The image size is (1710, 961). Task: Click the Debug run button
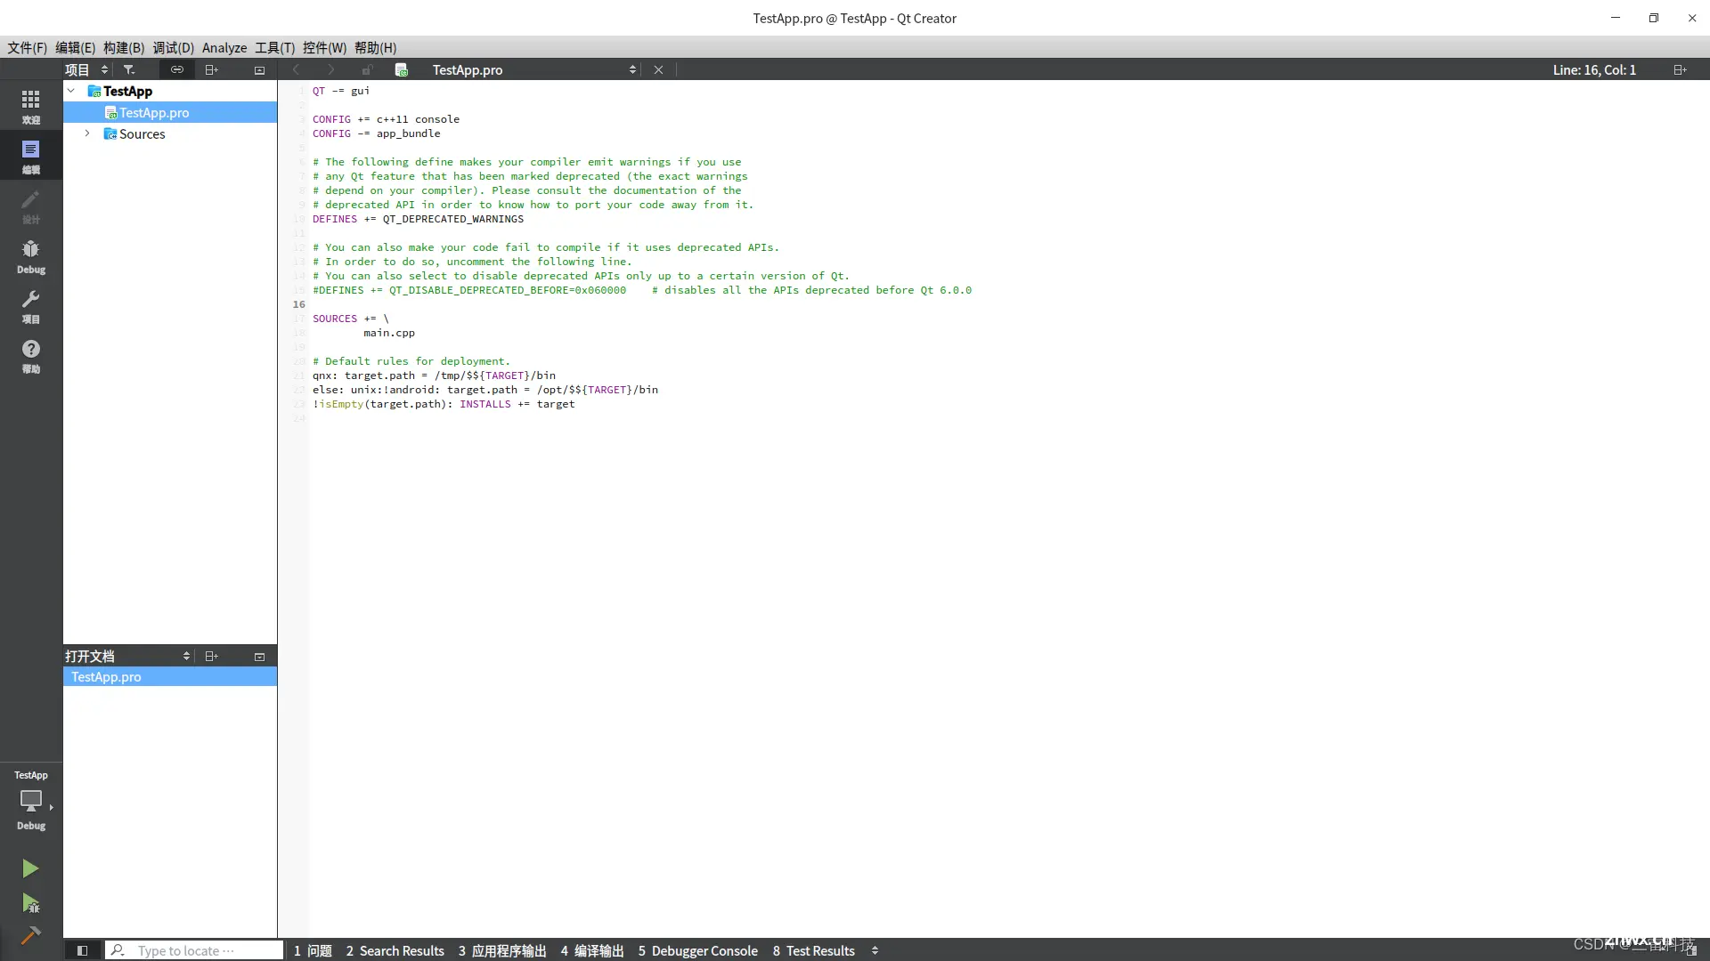[30, 903]
